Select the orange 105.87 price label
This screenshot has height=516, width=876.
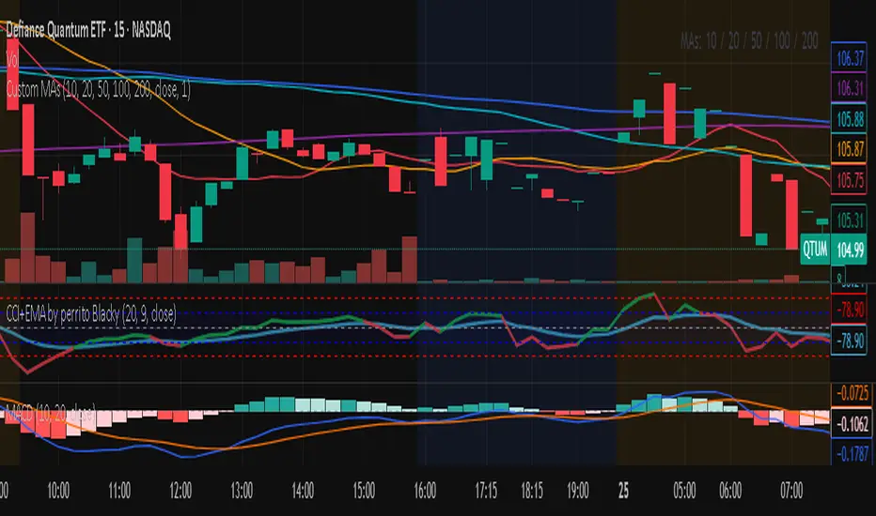849,148
